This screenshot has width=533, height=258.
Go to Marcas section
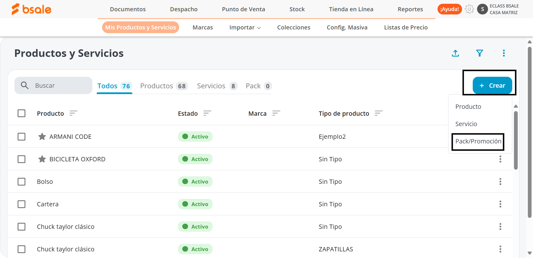click(203, 27)
